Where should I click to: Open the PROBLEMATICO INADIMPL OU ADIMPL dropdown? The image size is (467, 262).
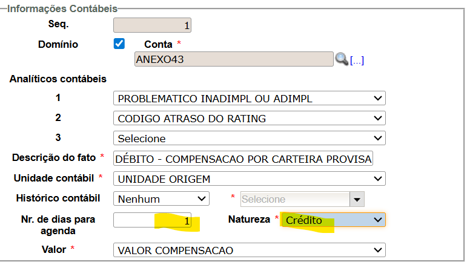point(249,99)
